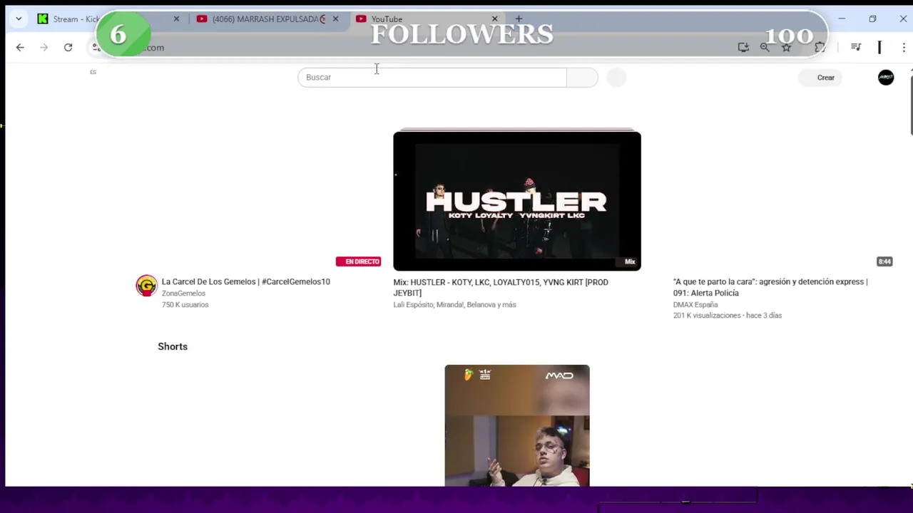Click the Mix badge on HUSTLER thumbnail
Screen dimensions: 913x513
[630, 261]
